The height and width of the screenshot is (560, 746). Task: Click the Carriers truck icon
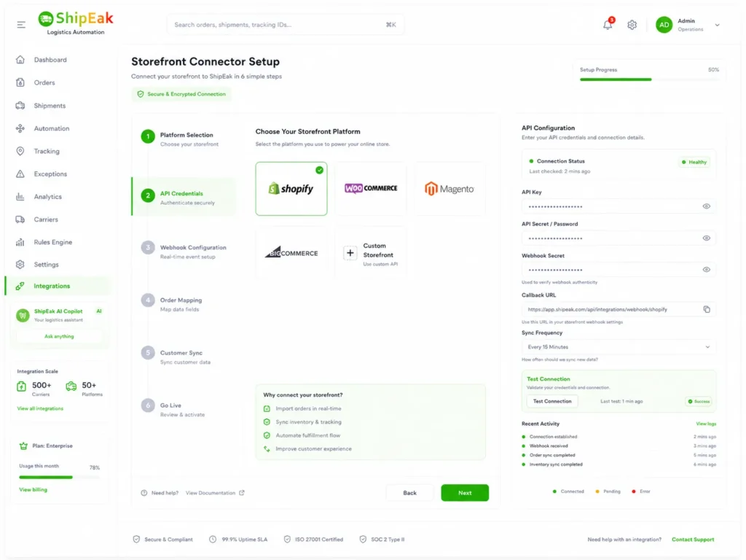pyautogui.click(x=20, y=219)
